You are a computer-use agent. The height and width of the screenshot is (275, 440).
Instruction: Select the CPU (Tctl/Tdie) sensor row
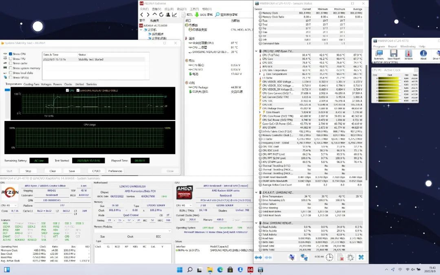click(310, 55)
